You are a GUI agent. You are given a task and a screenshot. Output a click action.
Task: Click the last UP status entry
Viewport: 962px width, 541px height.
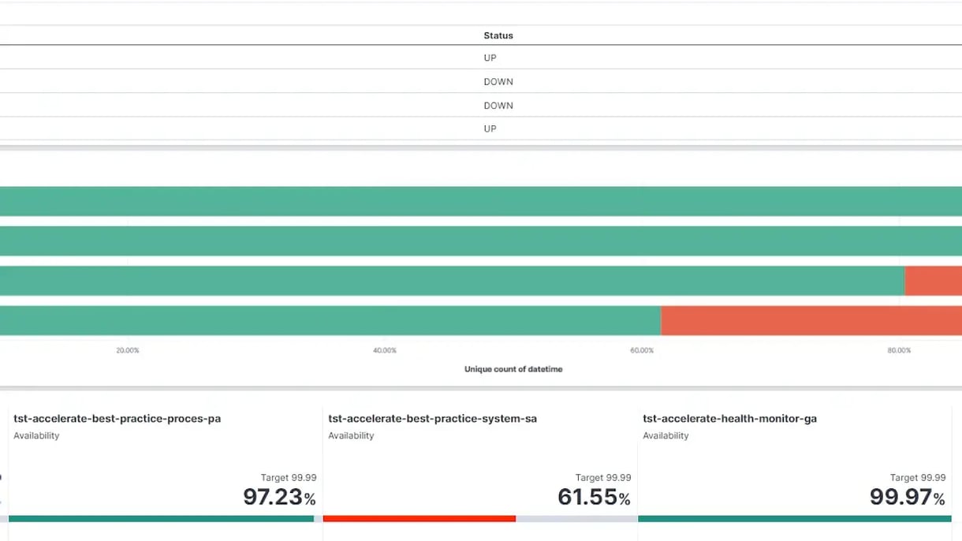click(490, 128)
